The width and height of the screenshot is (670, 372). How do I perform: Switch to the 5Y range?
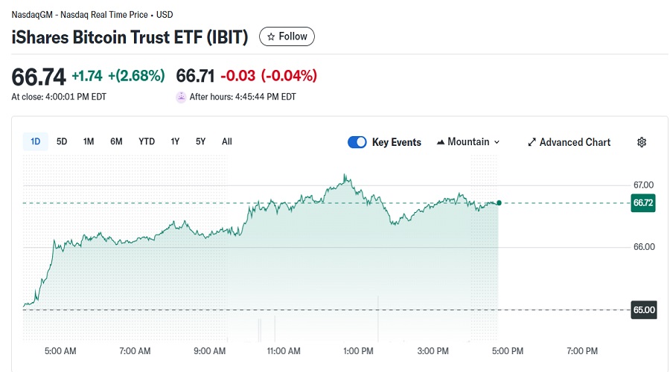201,141
